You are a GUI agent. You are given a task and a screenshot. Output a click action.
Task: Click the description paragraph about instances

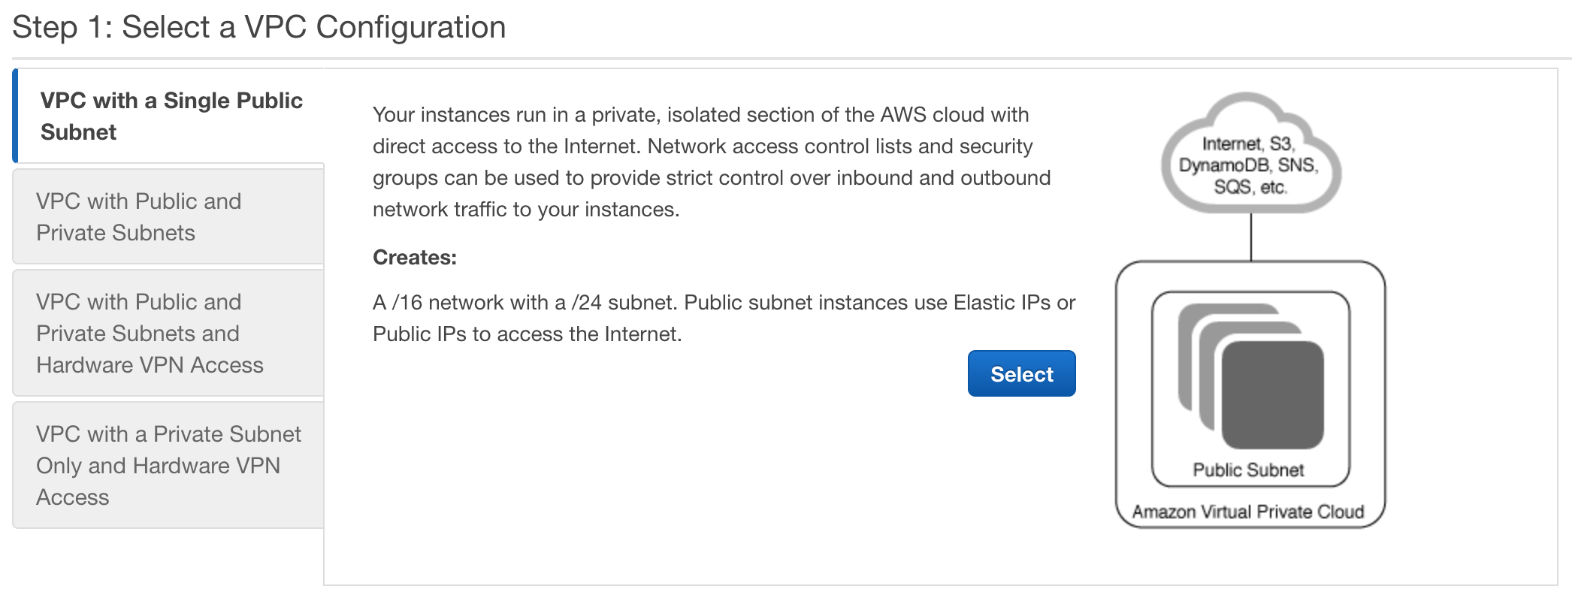712,162
